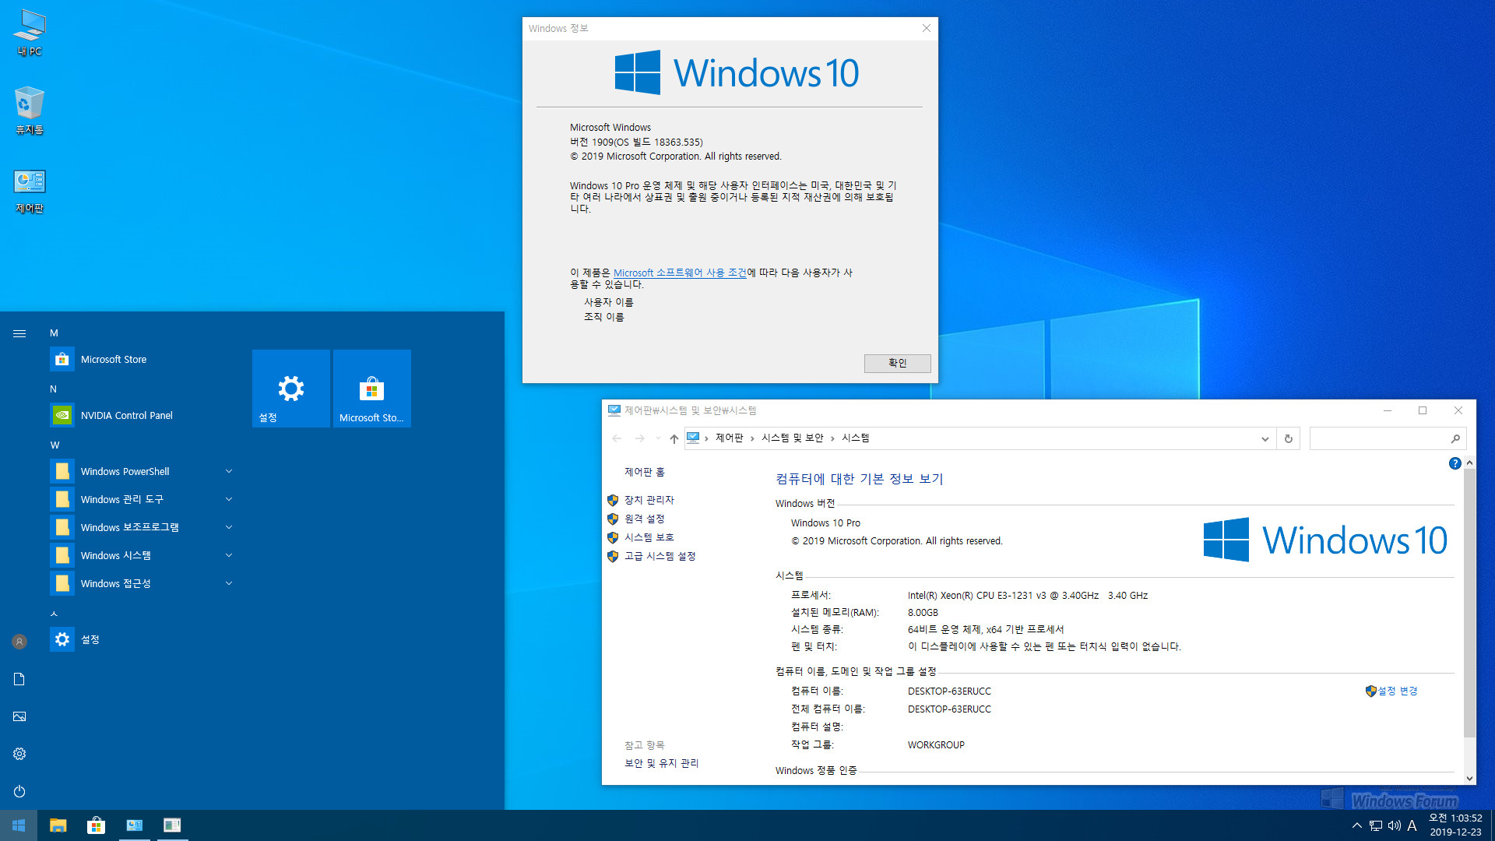1495x841 pixels.
Task: Expand the Windows 시스템 folder
Action: 142,555
